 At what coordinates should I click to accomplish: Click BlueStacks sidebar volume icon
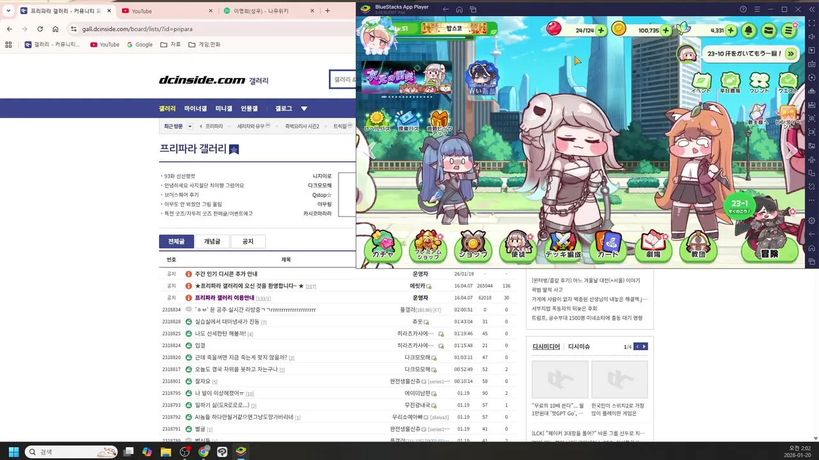point(812,36)
